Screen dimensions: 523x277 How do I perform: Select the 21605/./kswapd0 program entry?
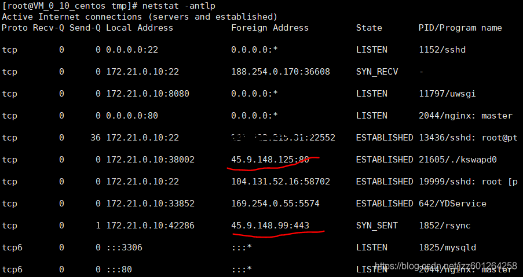click(458, 160)
